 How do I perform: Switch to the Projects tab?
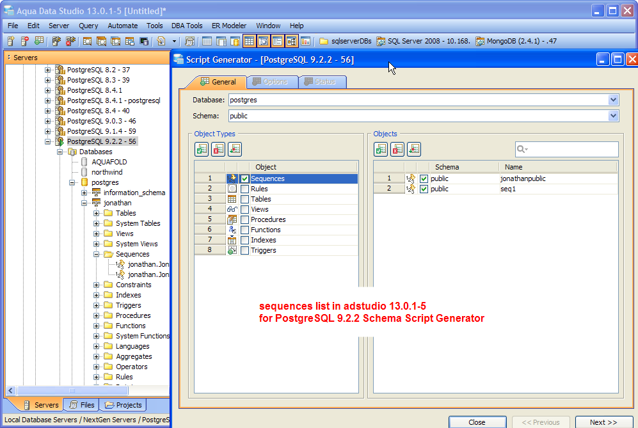[124, 405]
